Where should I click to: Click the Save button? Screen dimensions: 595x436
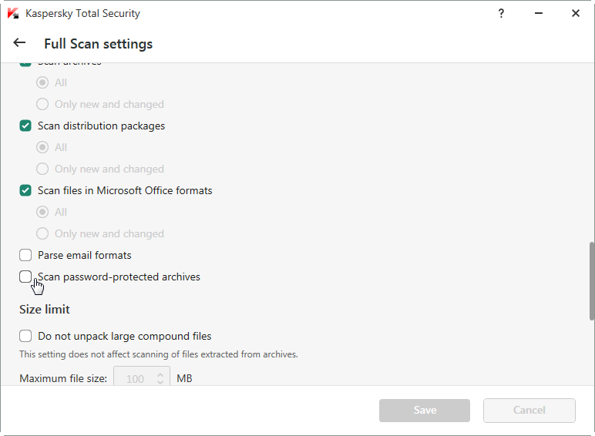click(x=425, y=411)
